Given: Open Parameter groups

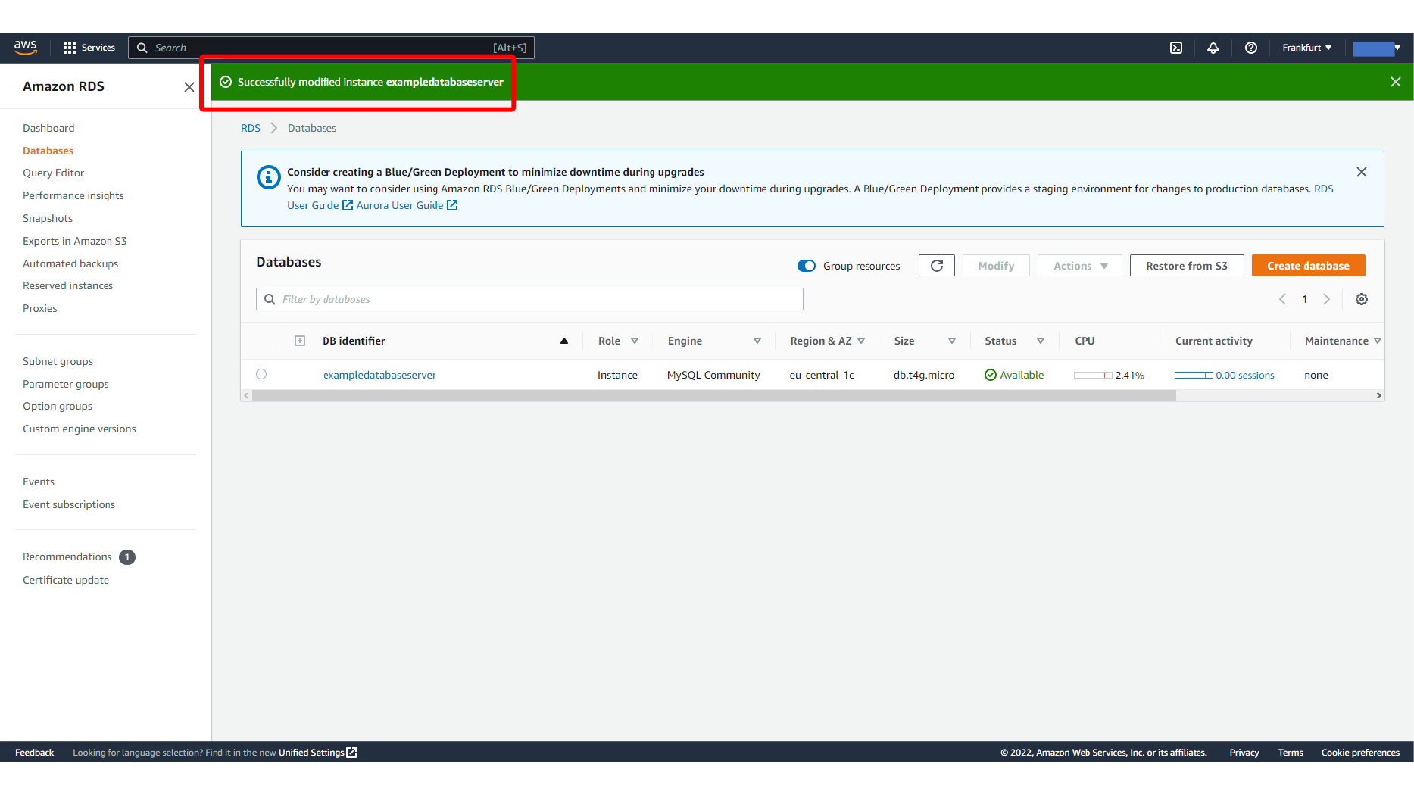Looking at the screenshot, I should coord(65,384).
